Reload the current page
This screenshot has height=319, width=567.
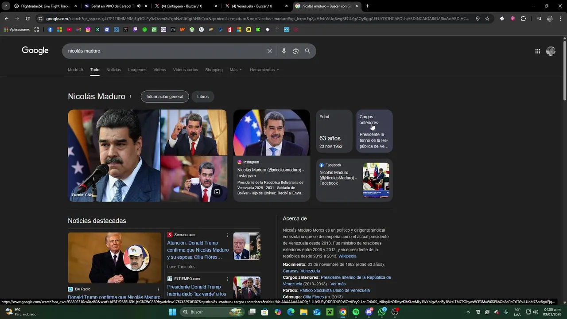coord(27,19)
